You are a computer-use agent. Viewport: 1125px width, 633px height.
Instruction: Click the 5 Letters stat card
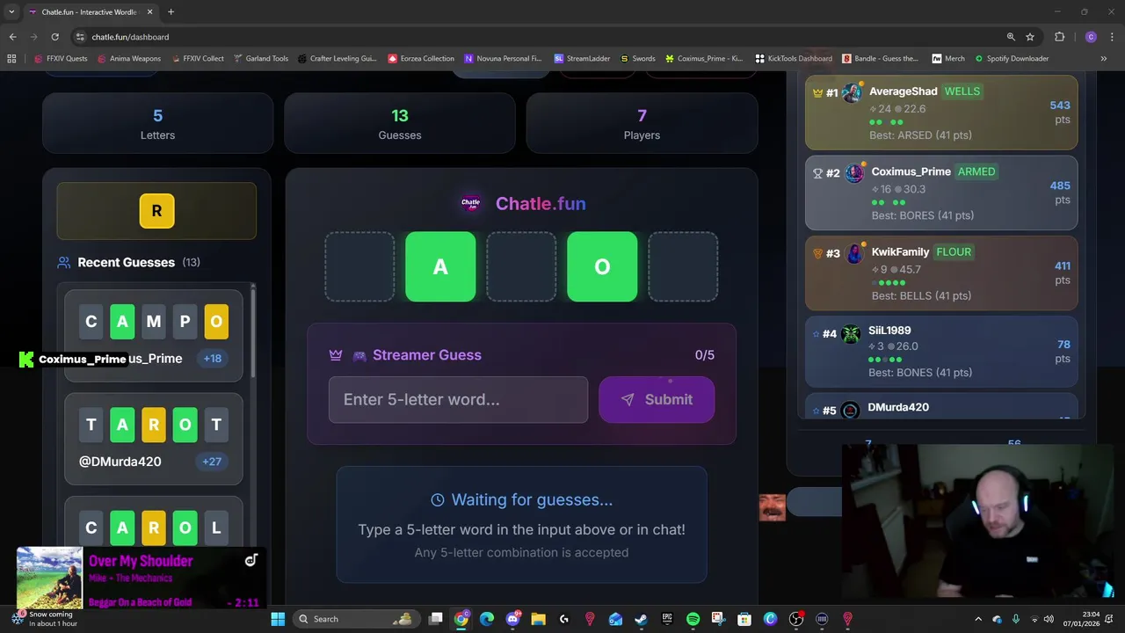158,124
